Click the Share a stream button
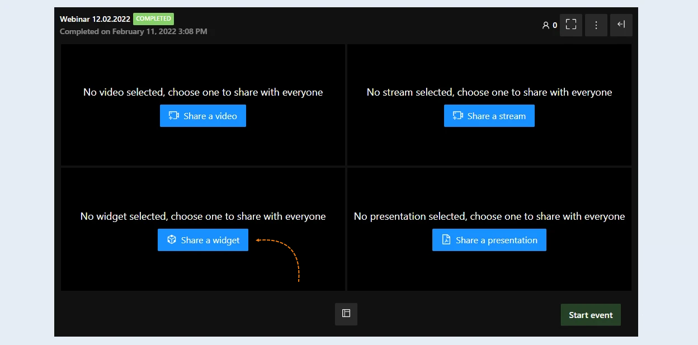 pos(489,116)
